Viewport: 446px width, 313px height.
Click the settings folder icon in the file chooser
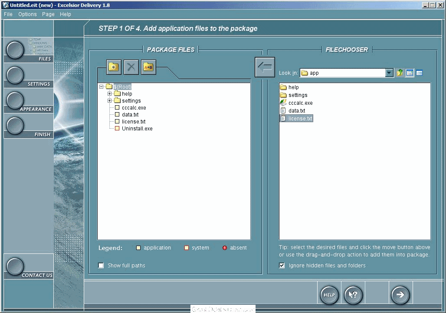click(x=283, y=95)
